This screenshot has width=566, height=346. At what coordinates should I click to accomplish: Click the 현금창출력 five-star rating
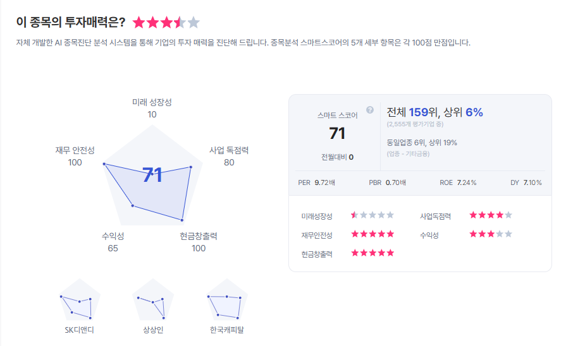pos(372,253)
